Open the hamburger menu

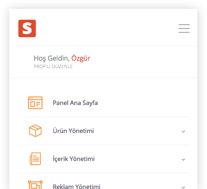(184, 28)
